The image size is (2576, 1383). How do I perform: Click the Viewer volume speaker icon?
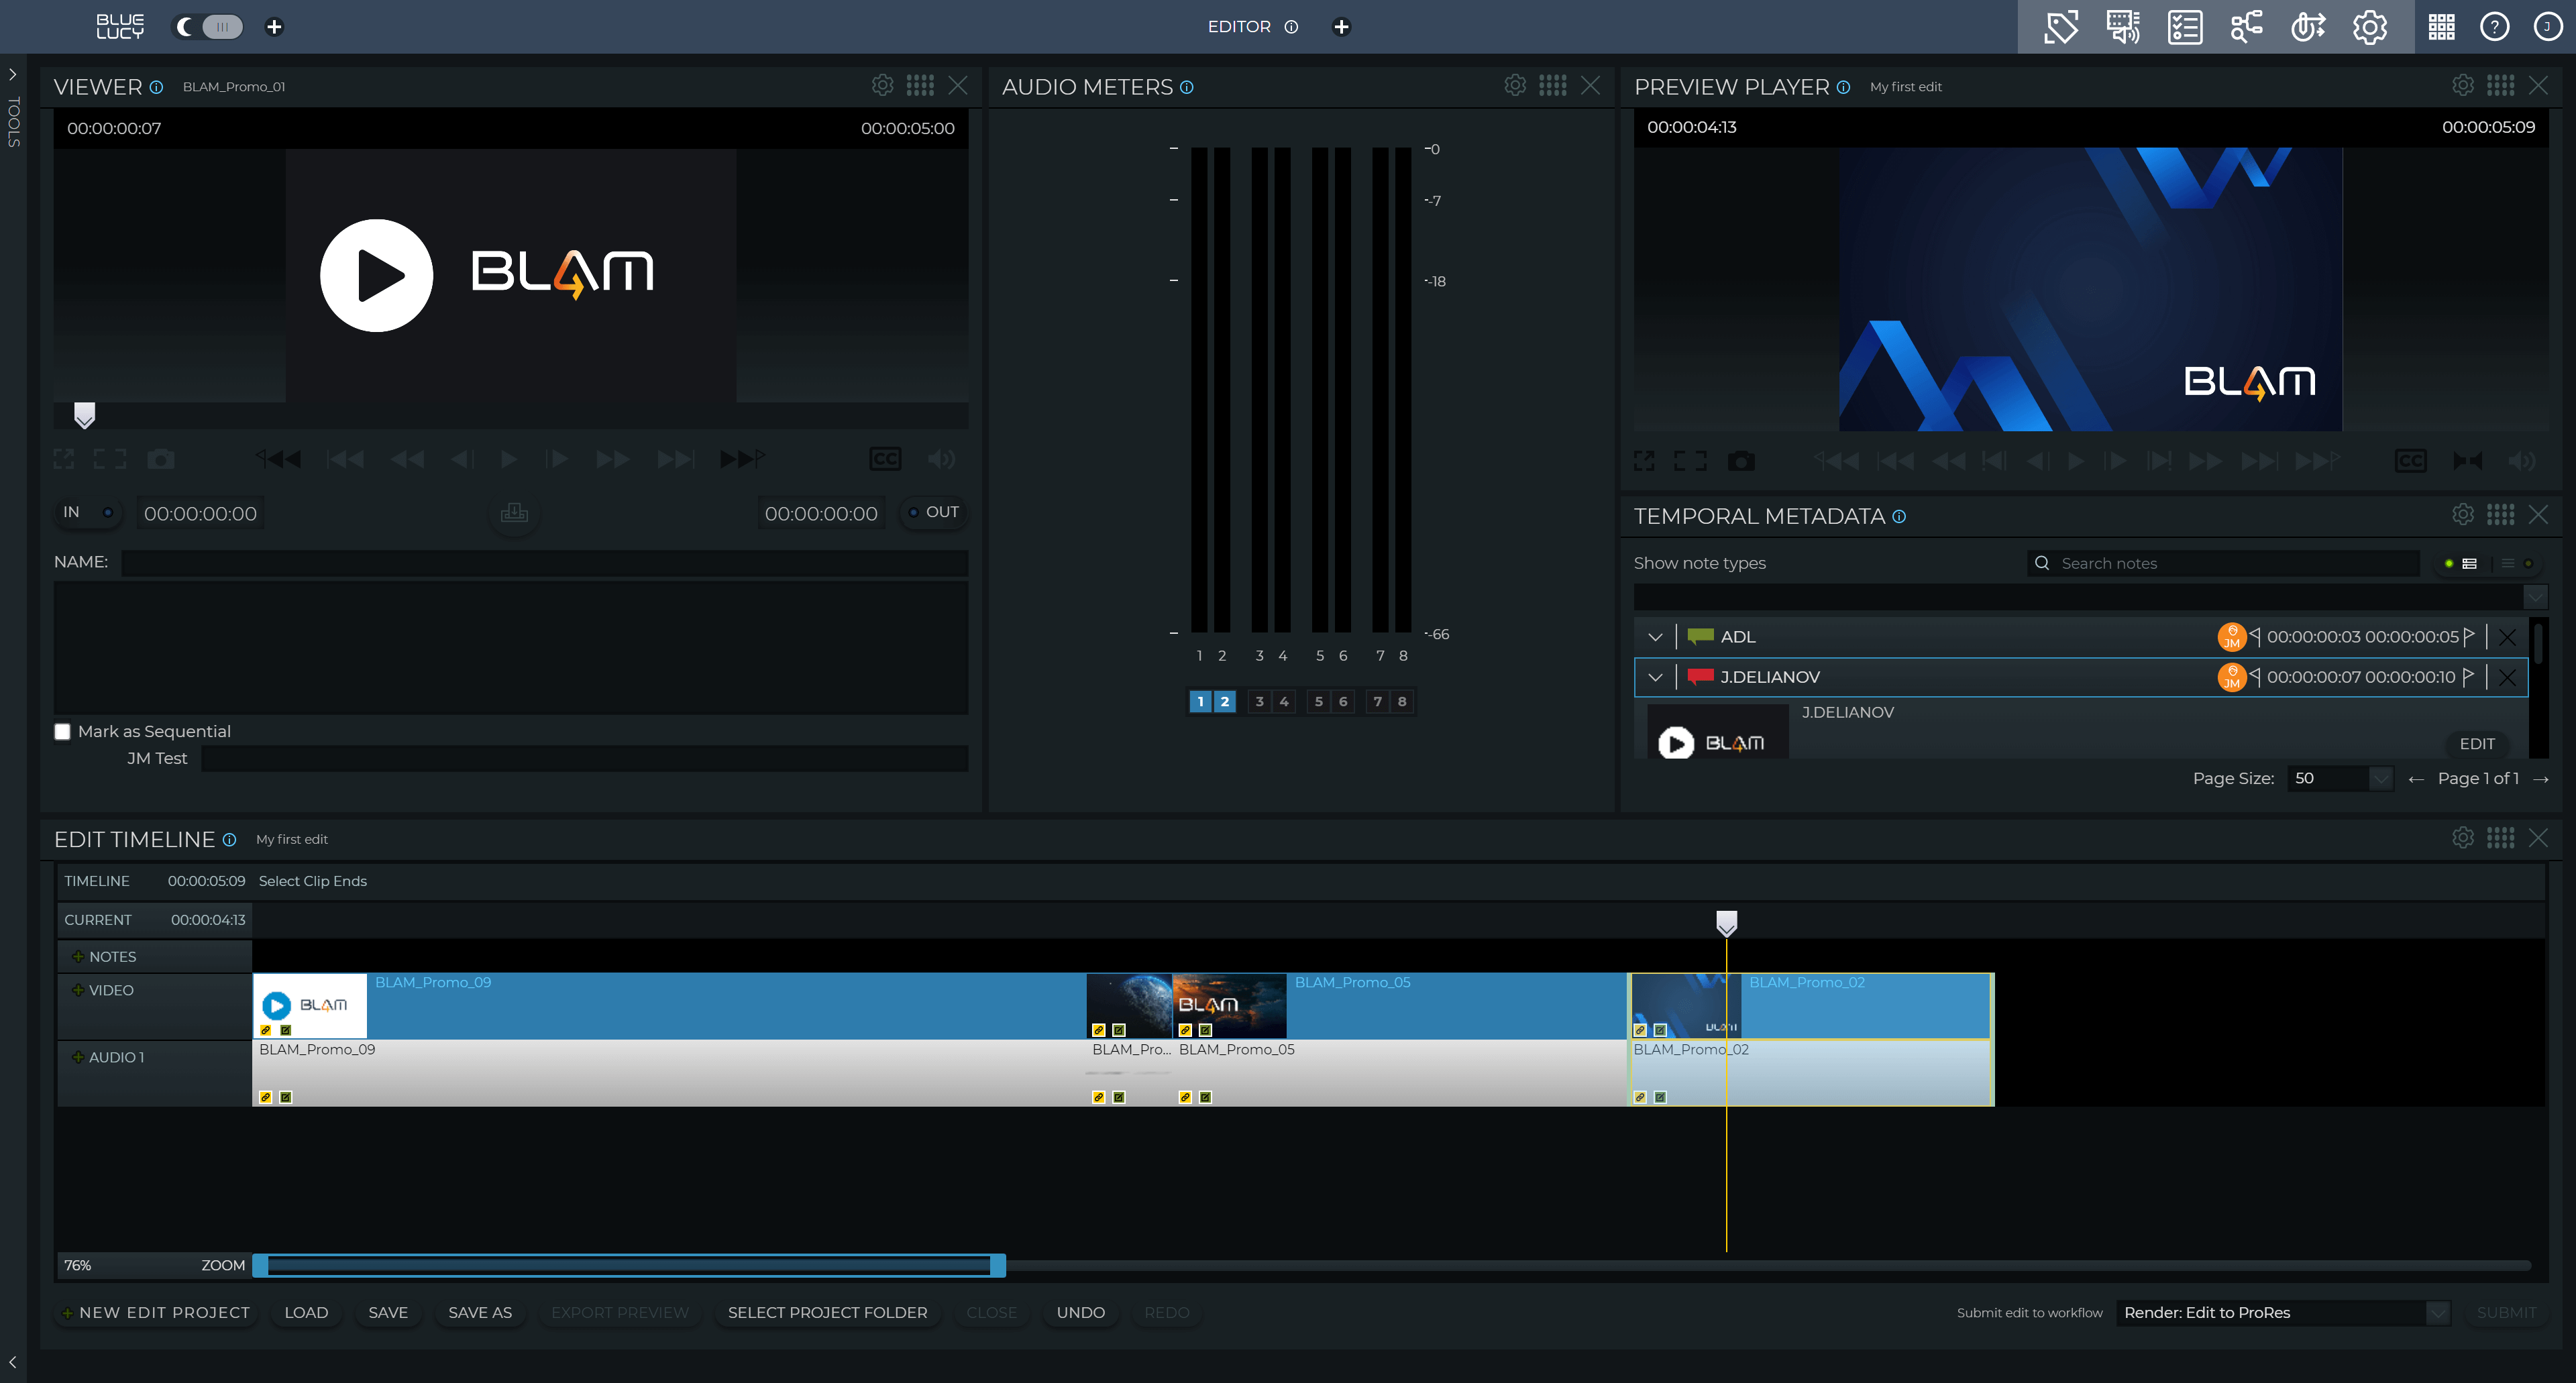pos(942,459)
